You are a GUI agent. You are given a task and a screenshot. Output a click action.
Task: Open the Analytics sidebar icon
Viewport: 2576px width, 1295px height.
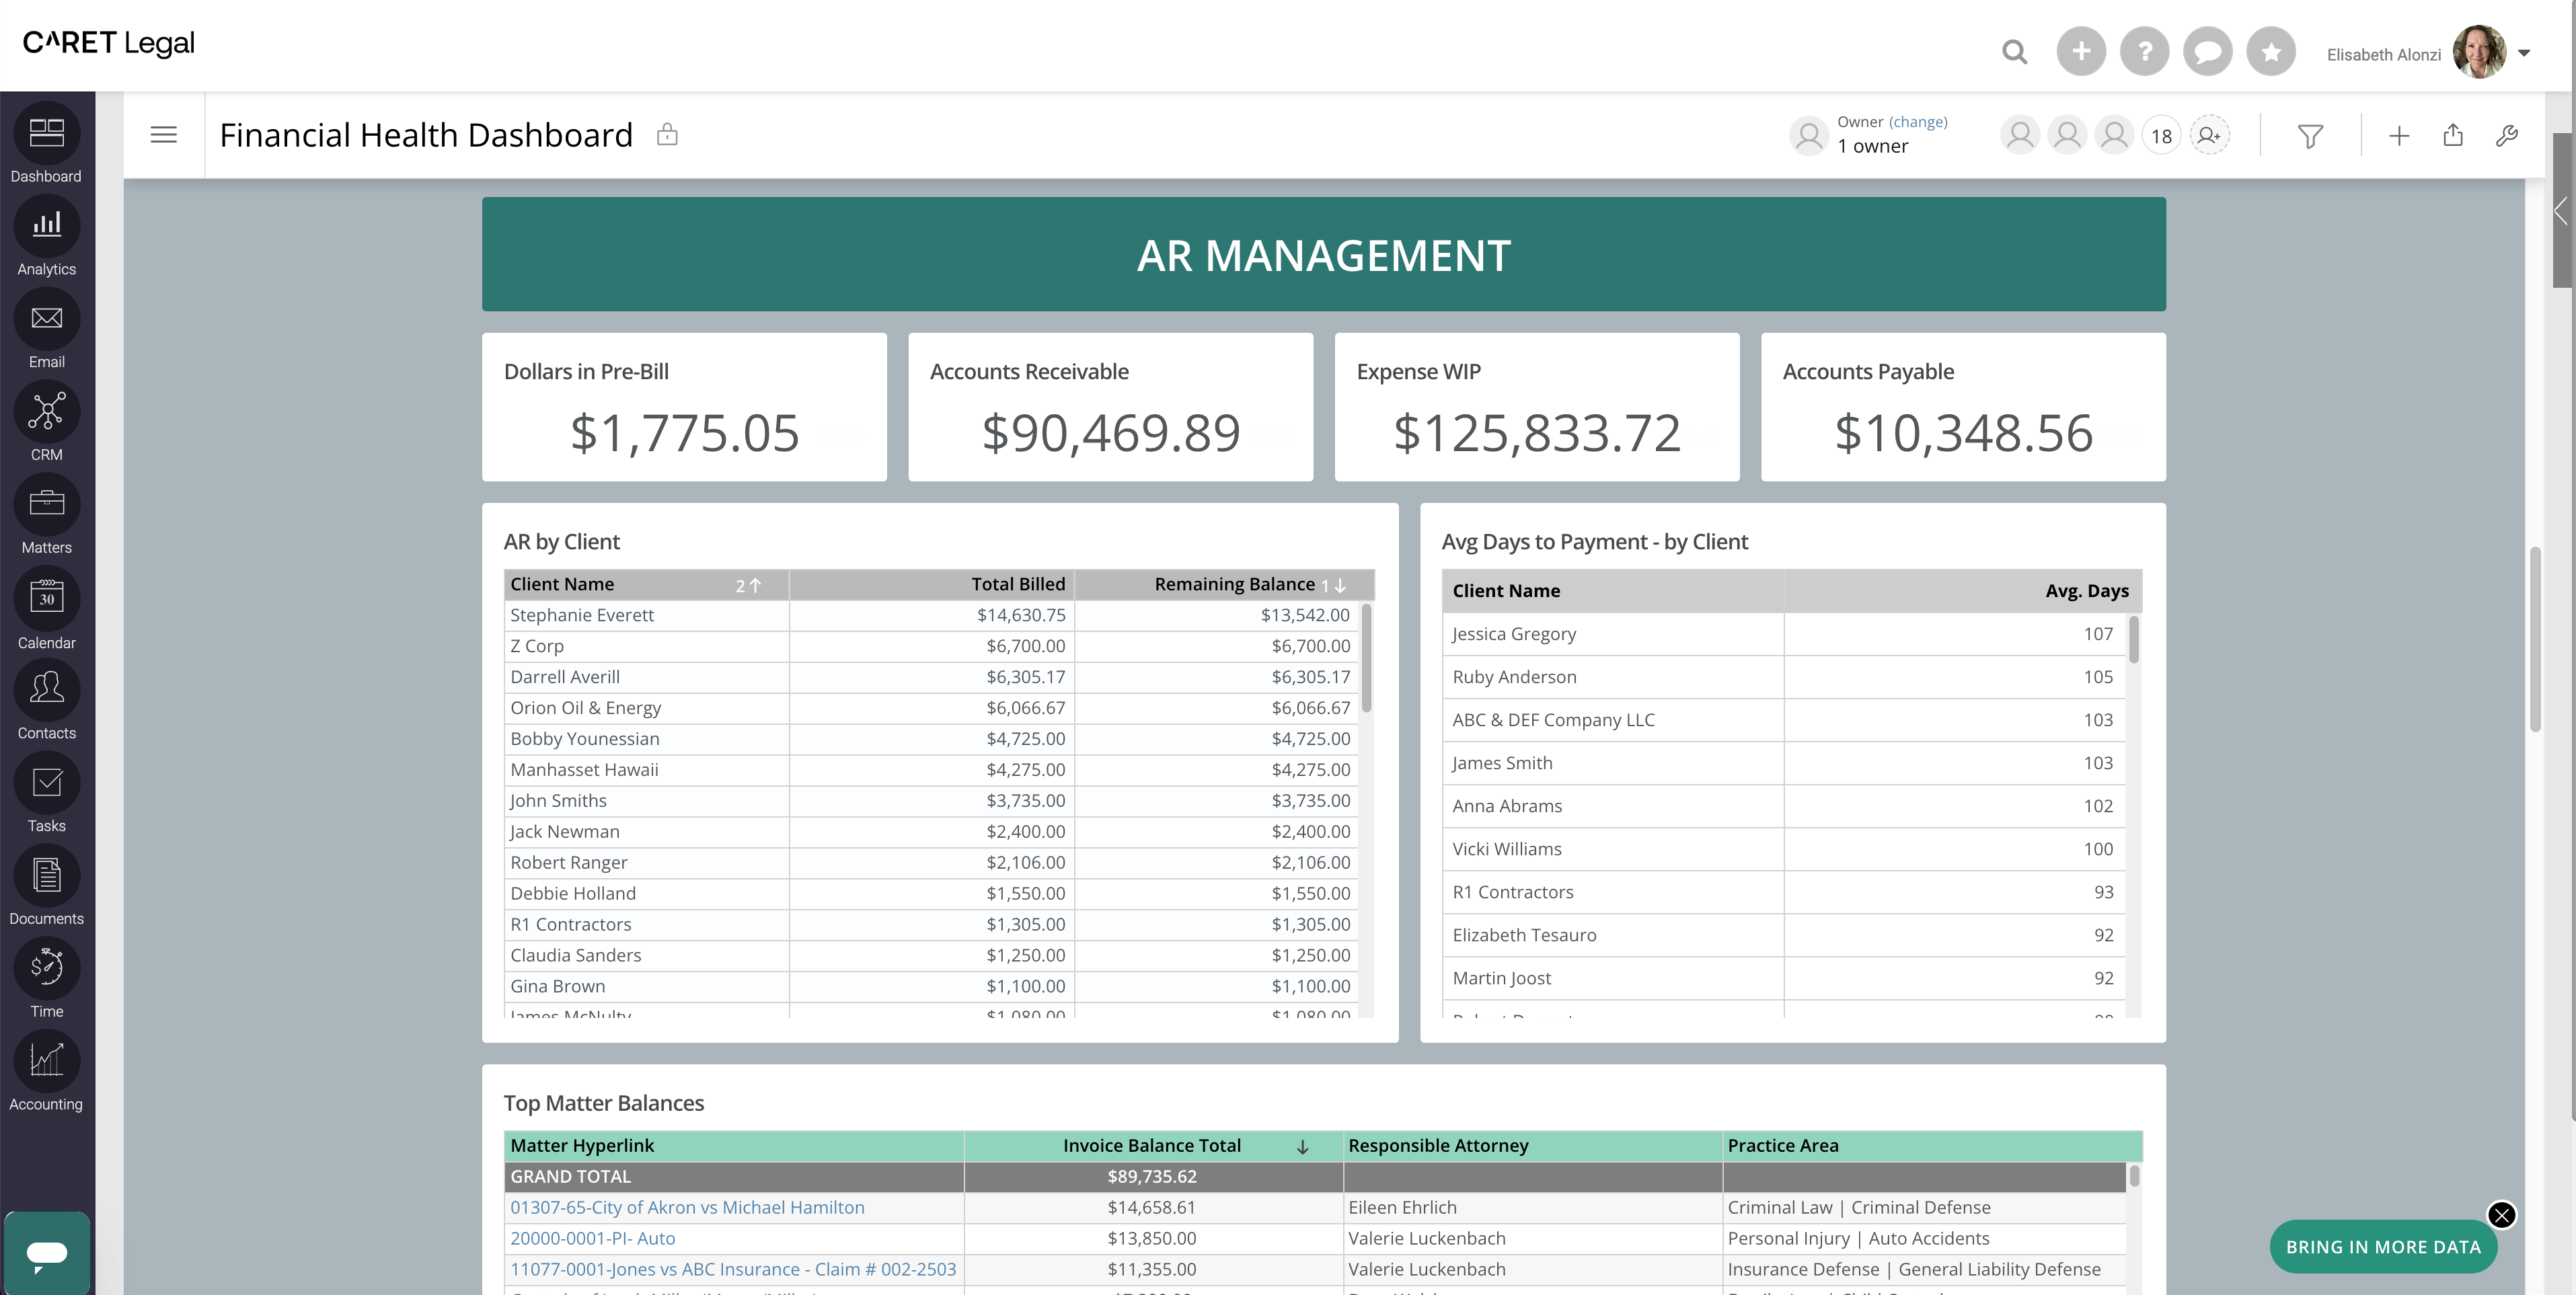tap(46, 227)
